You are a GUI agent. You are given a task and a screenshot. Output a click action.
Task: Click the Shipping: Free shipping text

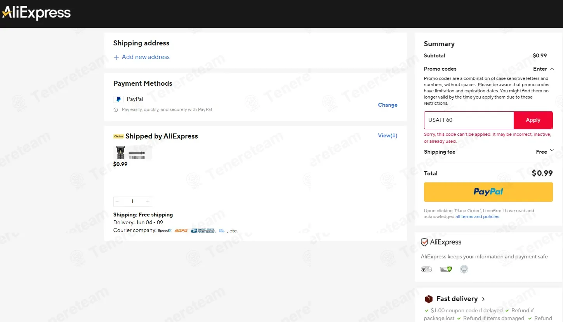click(x=143, y=215)
